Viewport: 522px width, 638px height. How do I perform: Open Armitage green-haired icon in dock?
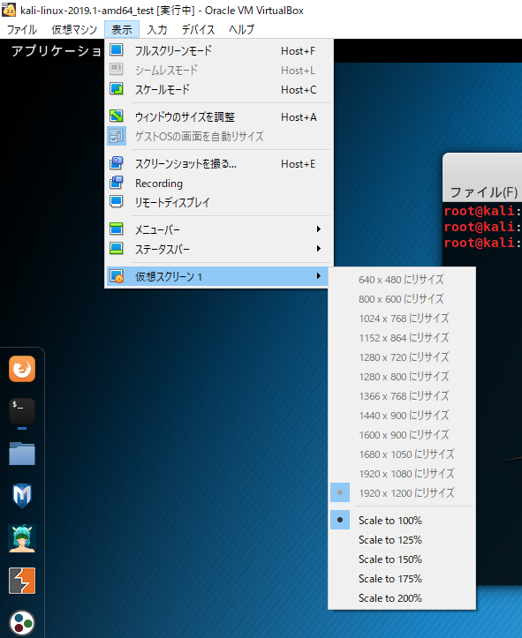click(x=22, y=538)
